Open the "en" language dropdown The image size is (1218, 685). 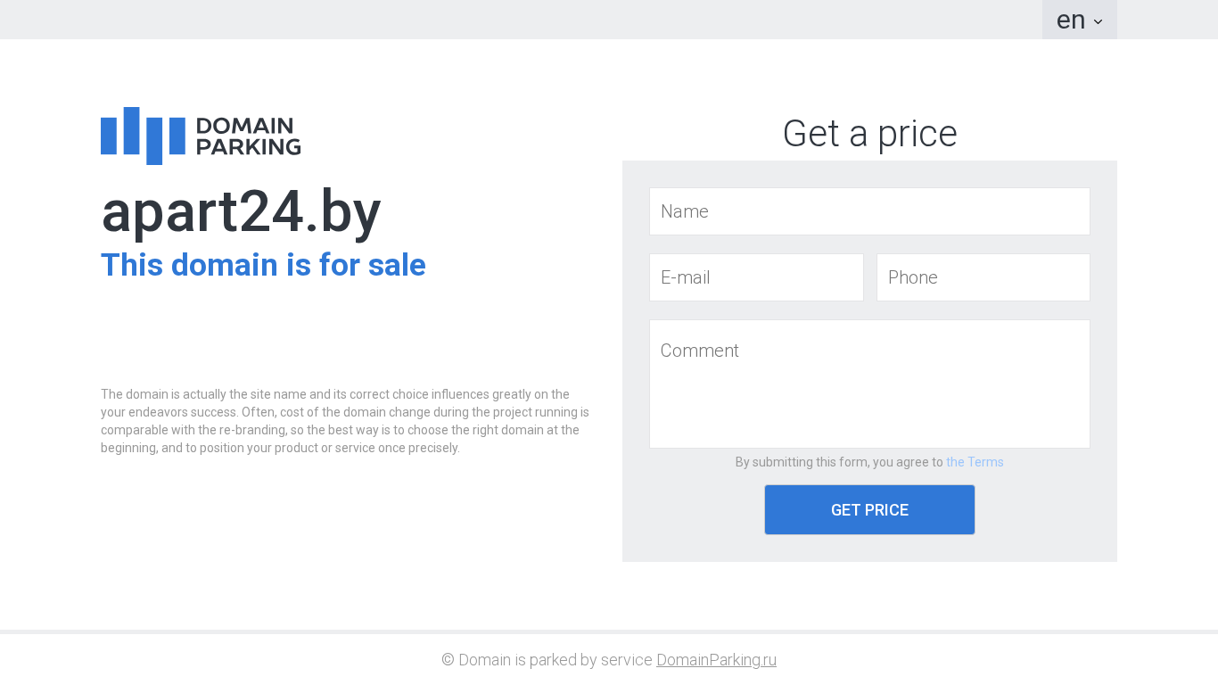pos(1071,20)
